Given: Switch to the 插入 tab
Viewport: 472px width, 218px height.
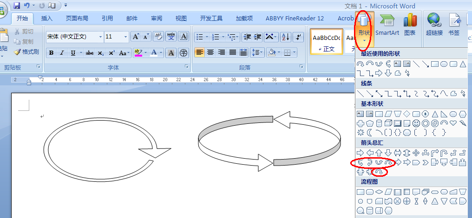Looking at the screenshot, I should (x=46, y=19).
